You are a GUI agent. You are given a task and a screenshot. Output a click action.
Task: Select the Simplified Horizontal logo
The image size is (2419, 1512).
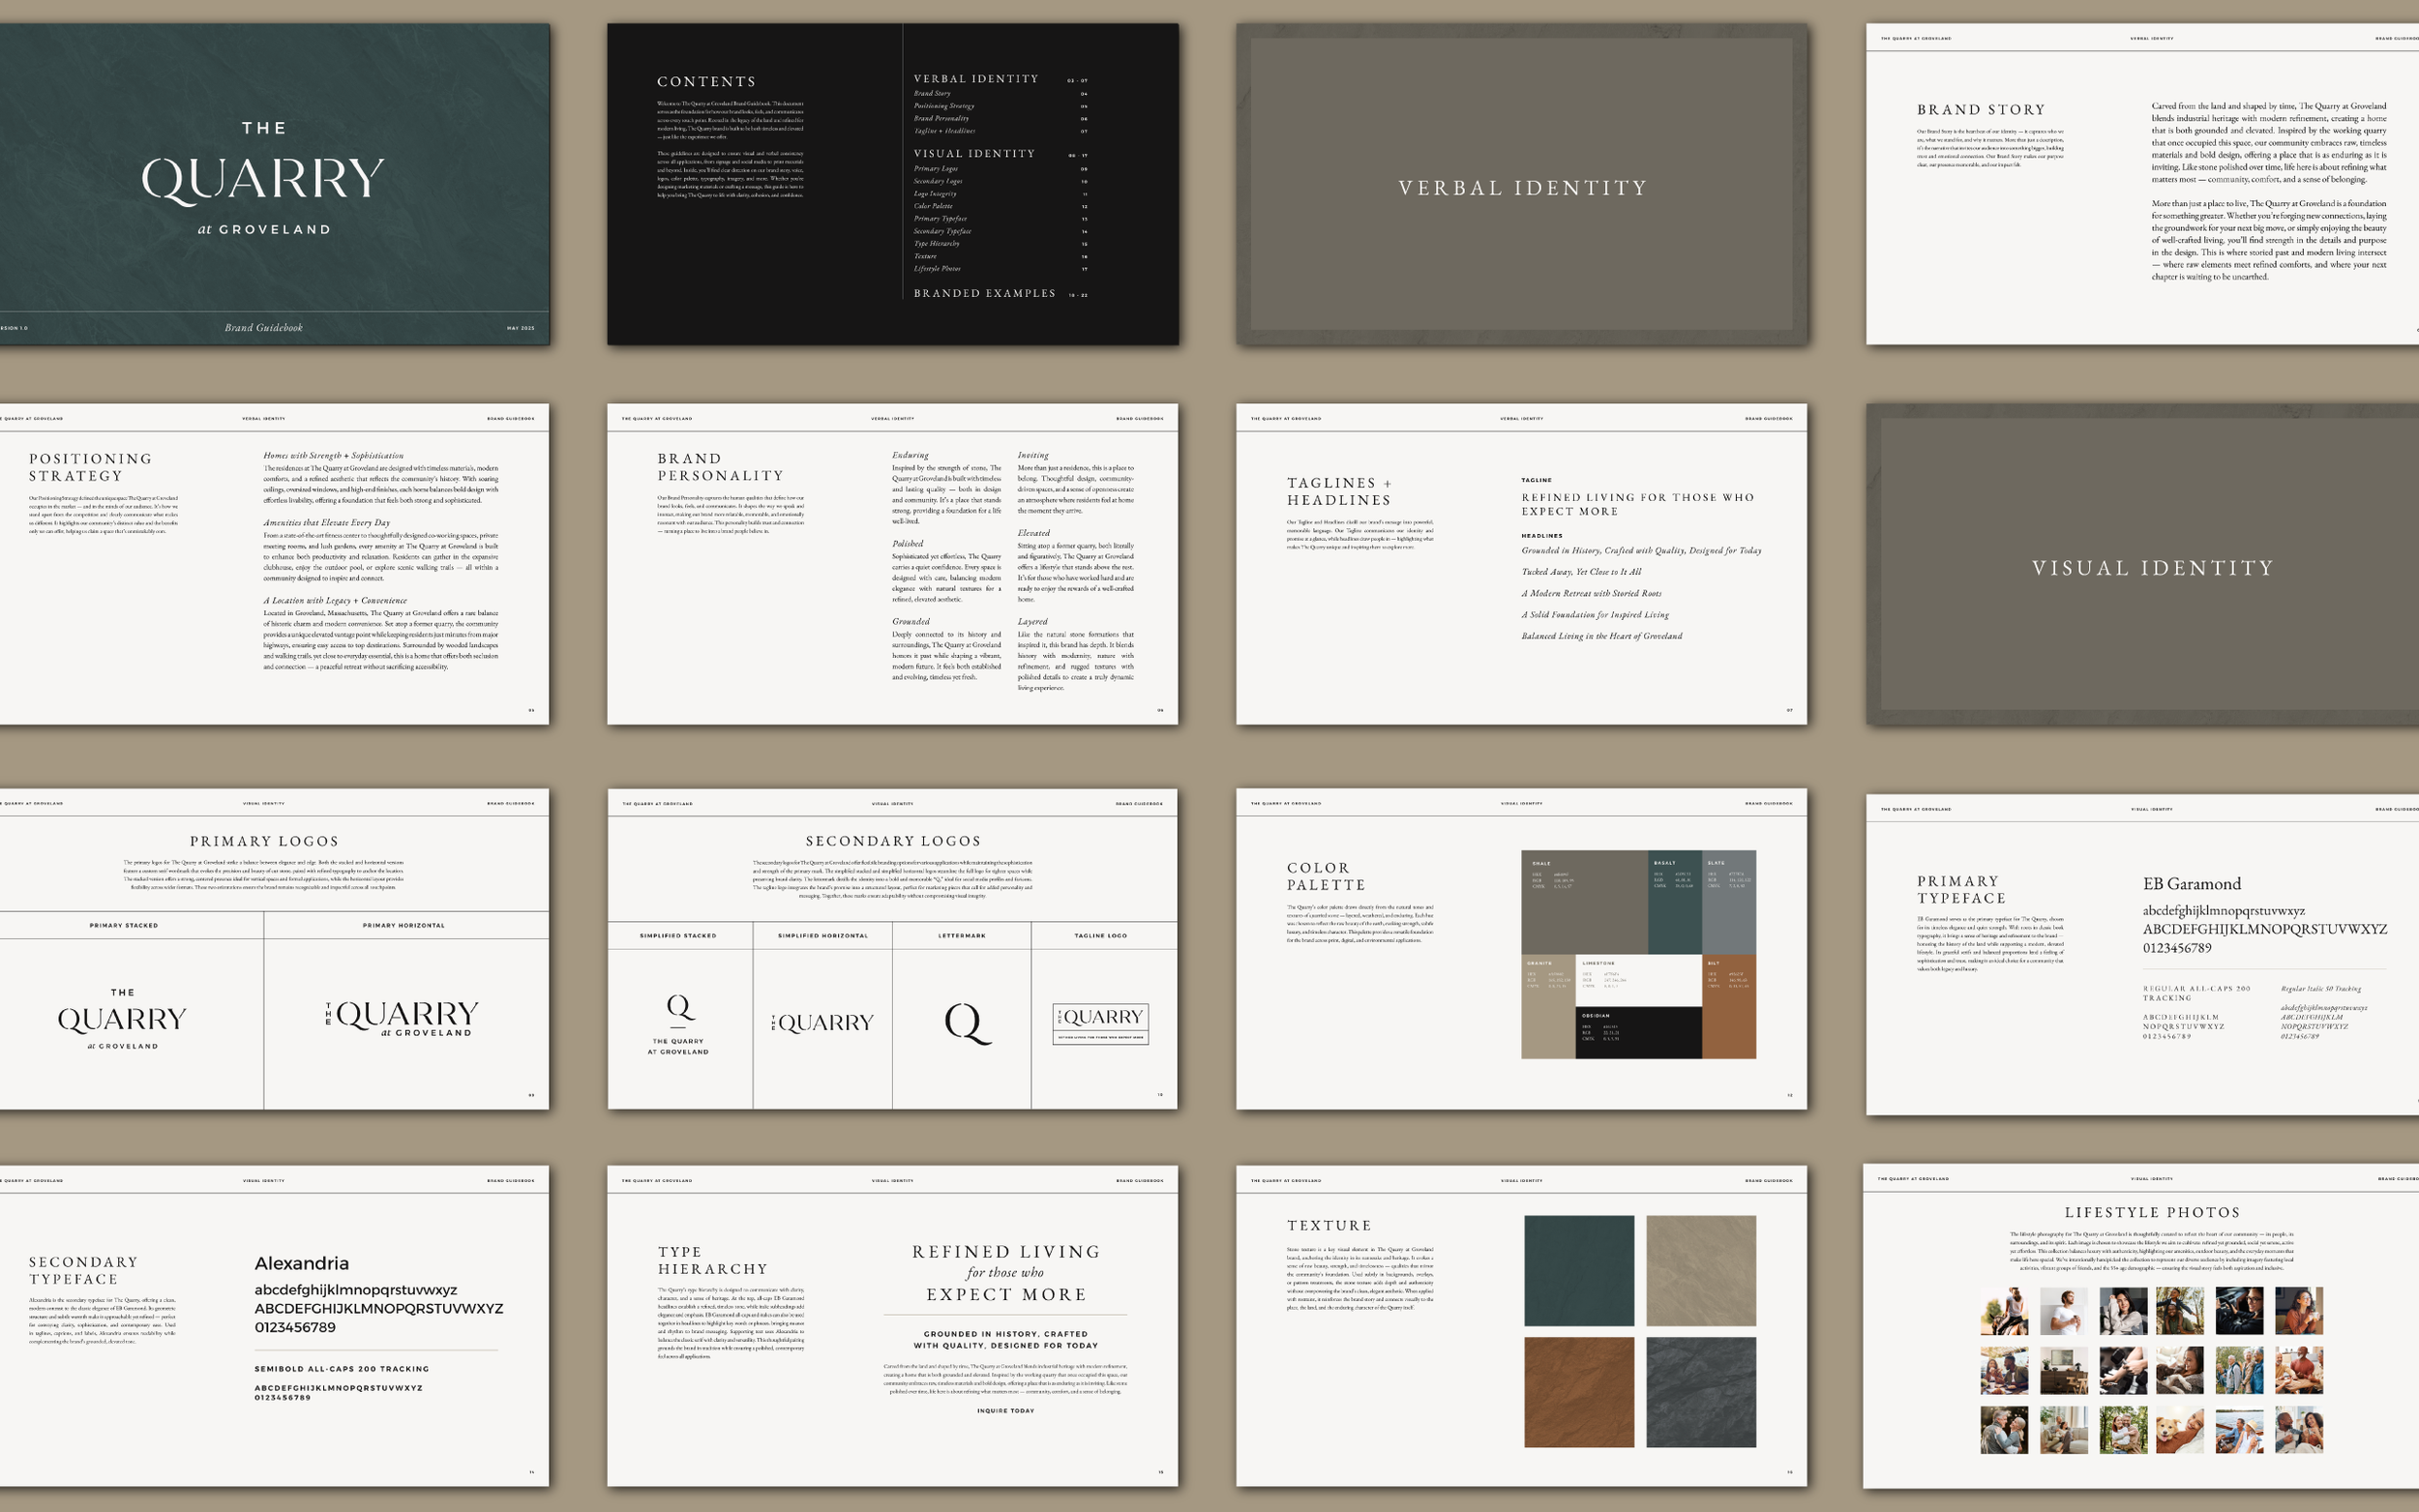[x=822, y=1023]
